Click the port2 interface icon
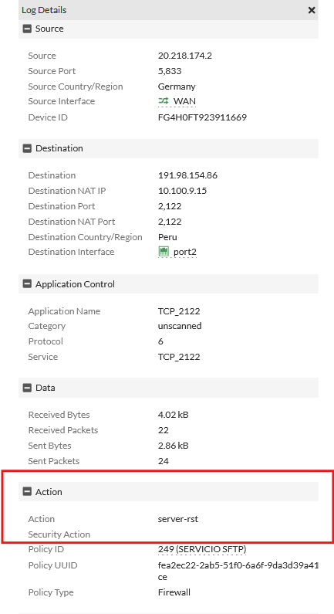Viewport: 334px width, 614px height. tap(164, 252)
